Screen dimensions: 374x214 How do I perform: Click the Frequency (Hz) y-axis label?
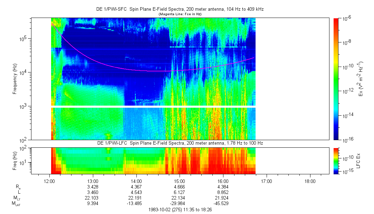pos(15,79)
